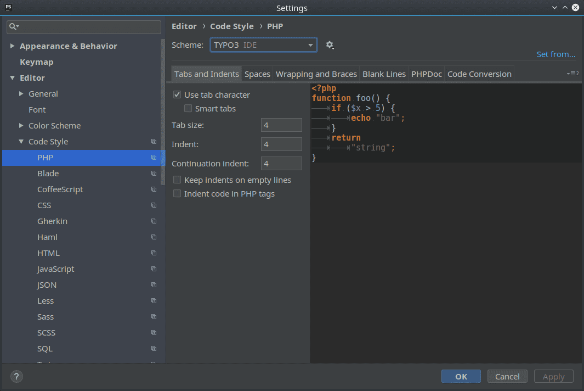Select Haml code style entry
584x391 pixels.
click(x=47, y=237)
